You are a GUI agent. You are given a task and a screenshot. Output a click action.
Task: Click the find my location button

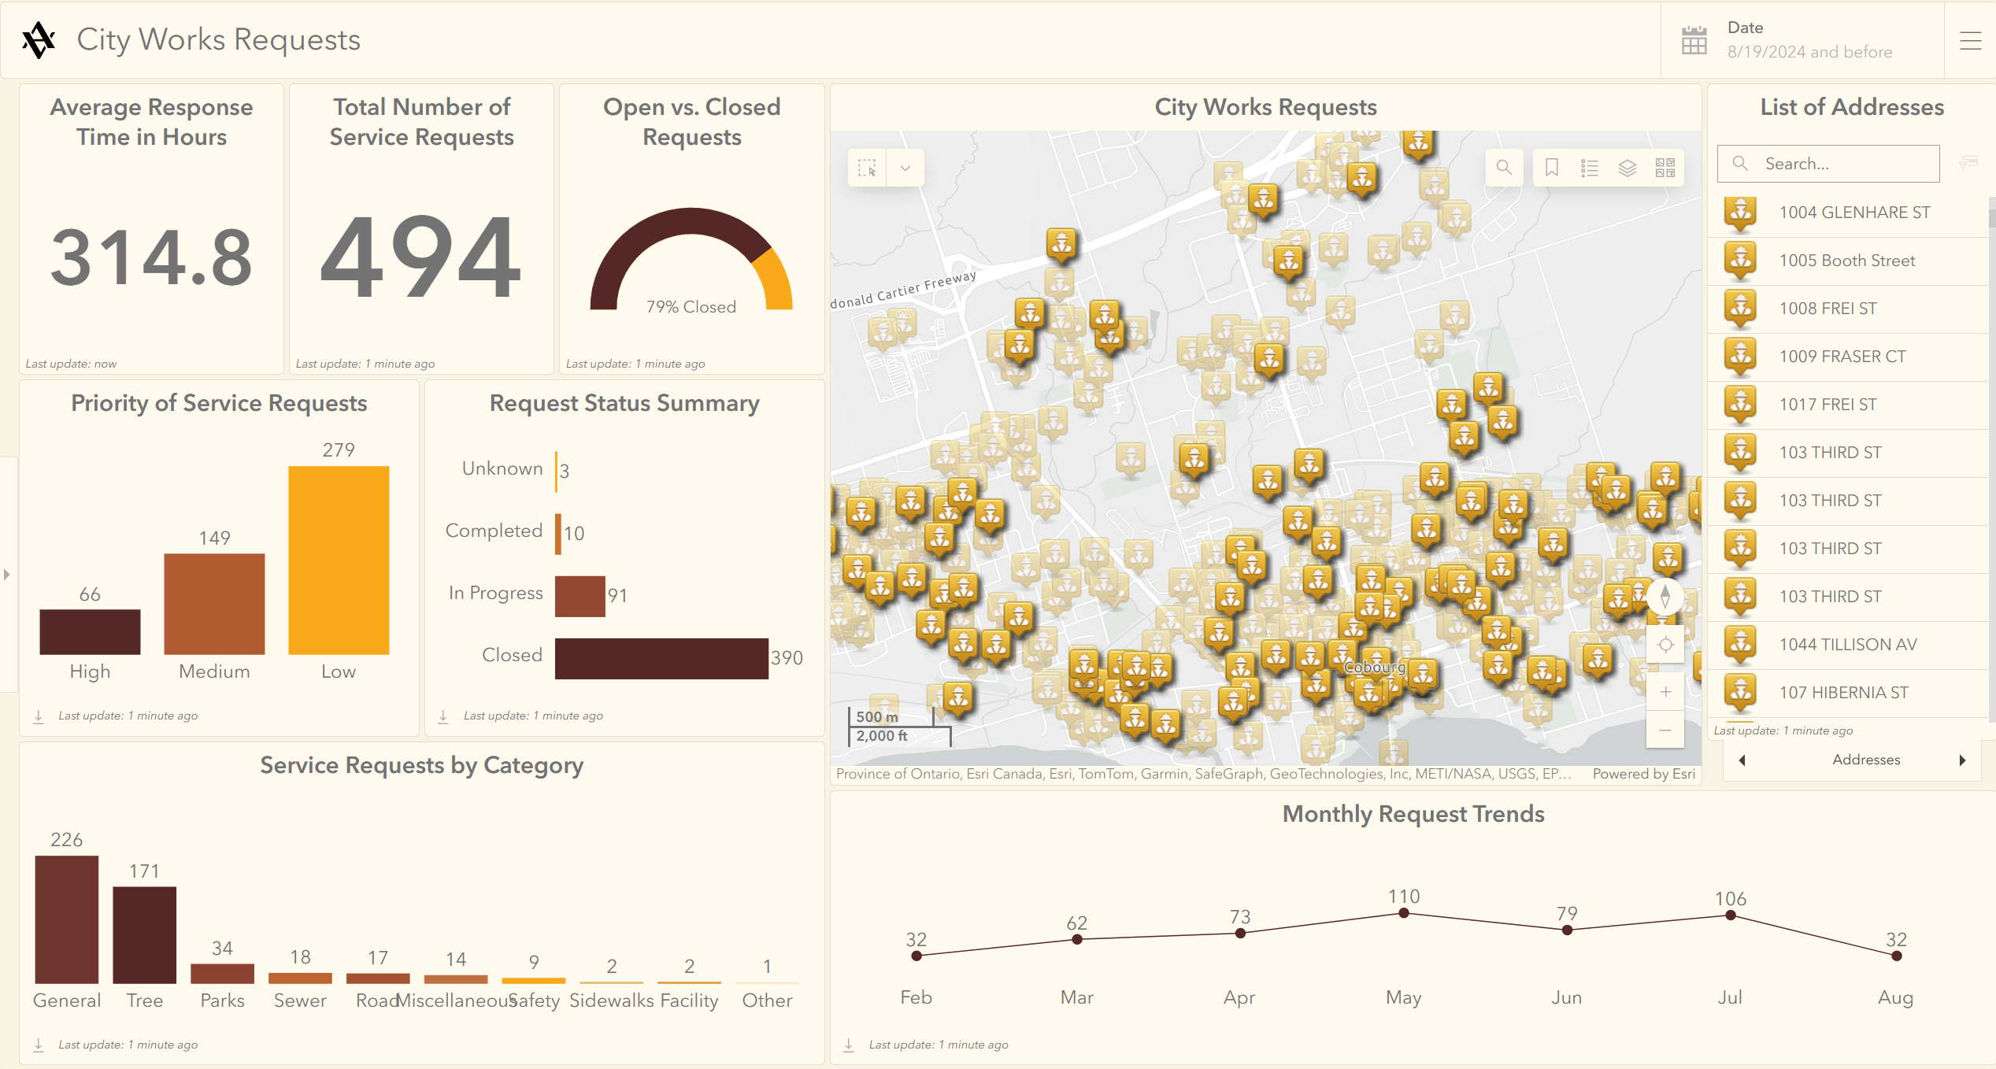[1665, 645]
